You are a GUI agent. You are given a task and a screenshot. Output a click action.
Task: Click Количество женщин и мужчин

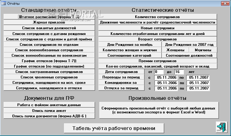[x=130, y=50]
